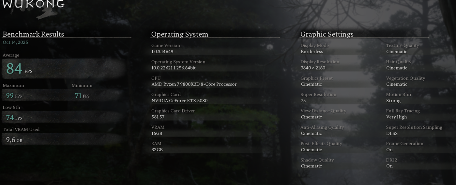Select the maximum value "99 FPS"
The image size is (456, 185).
tap(14, 96)
